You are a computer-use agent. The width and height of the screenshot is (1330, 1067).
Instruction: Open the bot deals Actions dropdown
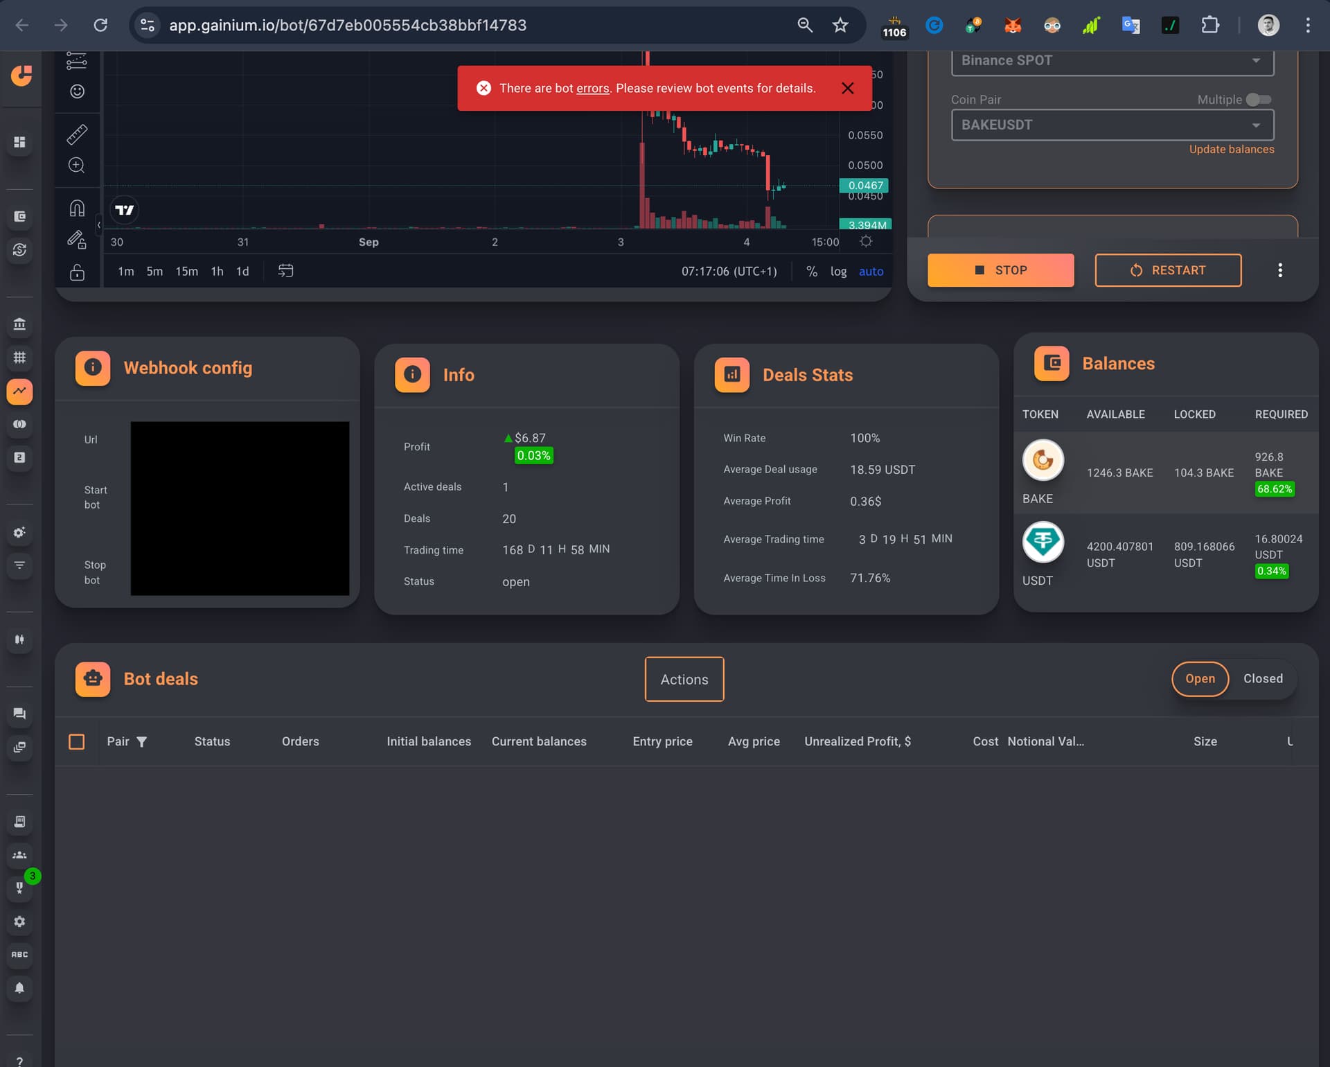click(x=684, y=679)
